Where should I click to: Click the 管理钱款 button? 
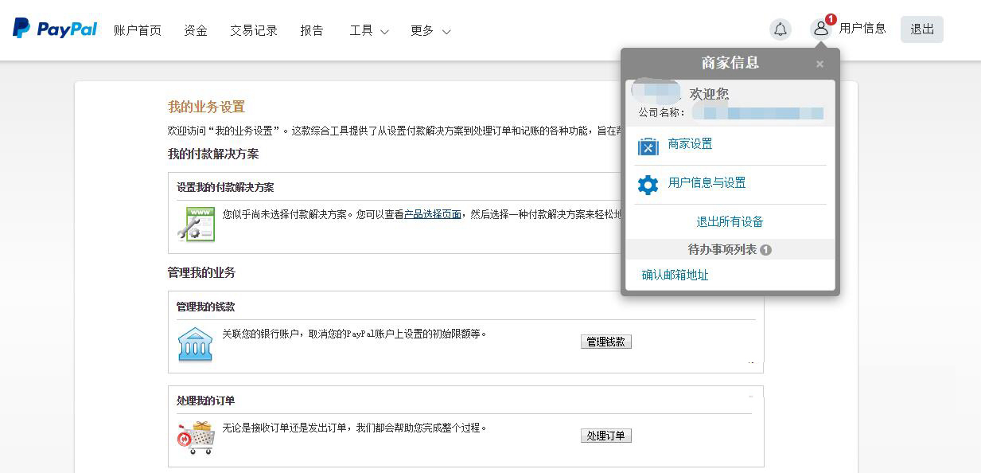pos(606,342)
